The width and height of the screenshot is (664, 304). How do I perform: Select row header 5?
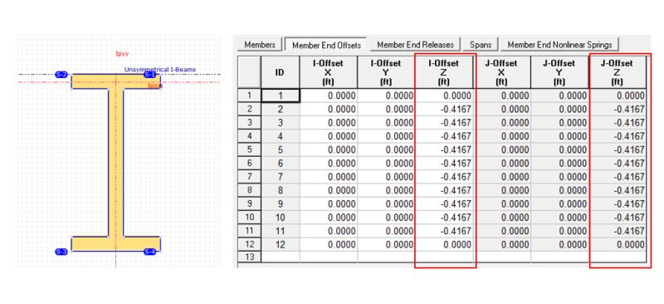click(250, 150)
